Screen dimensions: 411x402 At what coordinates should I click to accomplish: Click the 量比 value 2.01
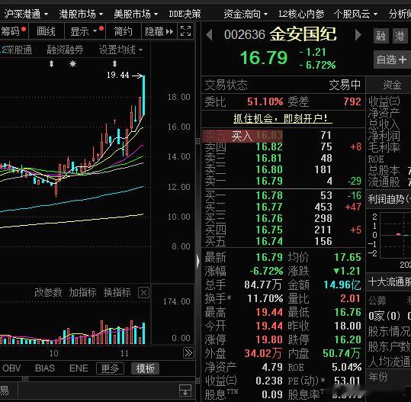point(350,298)
